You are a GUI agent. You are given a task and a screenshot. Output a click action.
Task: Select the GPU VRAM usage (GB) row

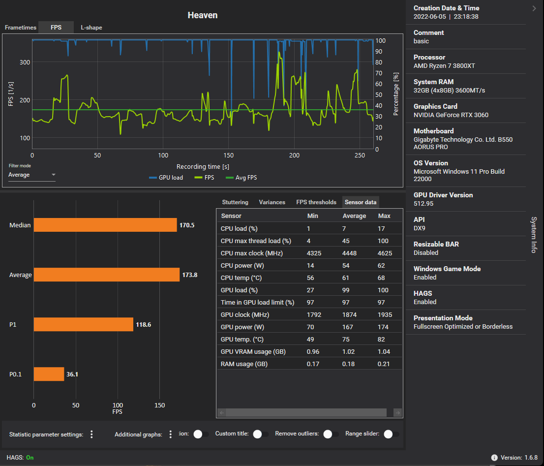[309, 351]
